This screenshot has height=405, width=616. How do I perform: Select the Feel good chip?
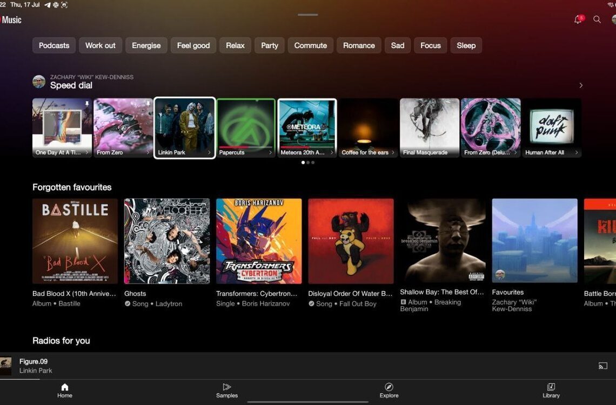point(193,45)
